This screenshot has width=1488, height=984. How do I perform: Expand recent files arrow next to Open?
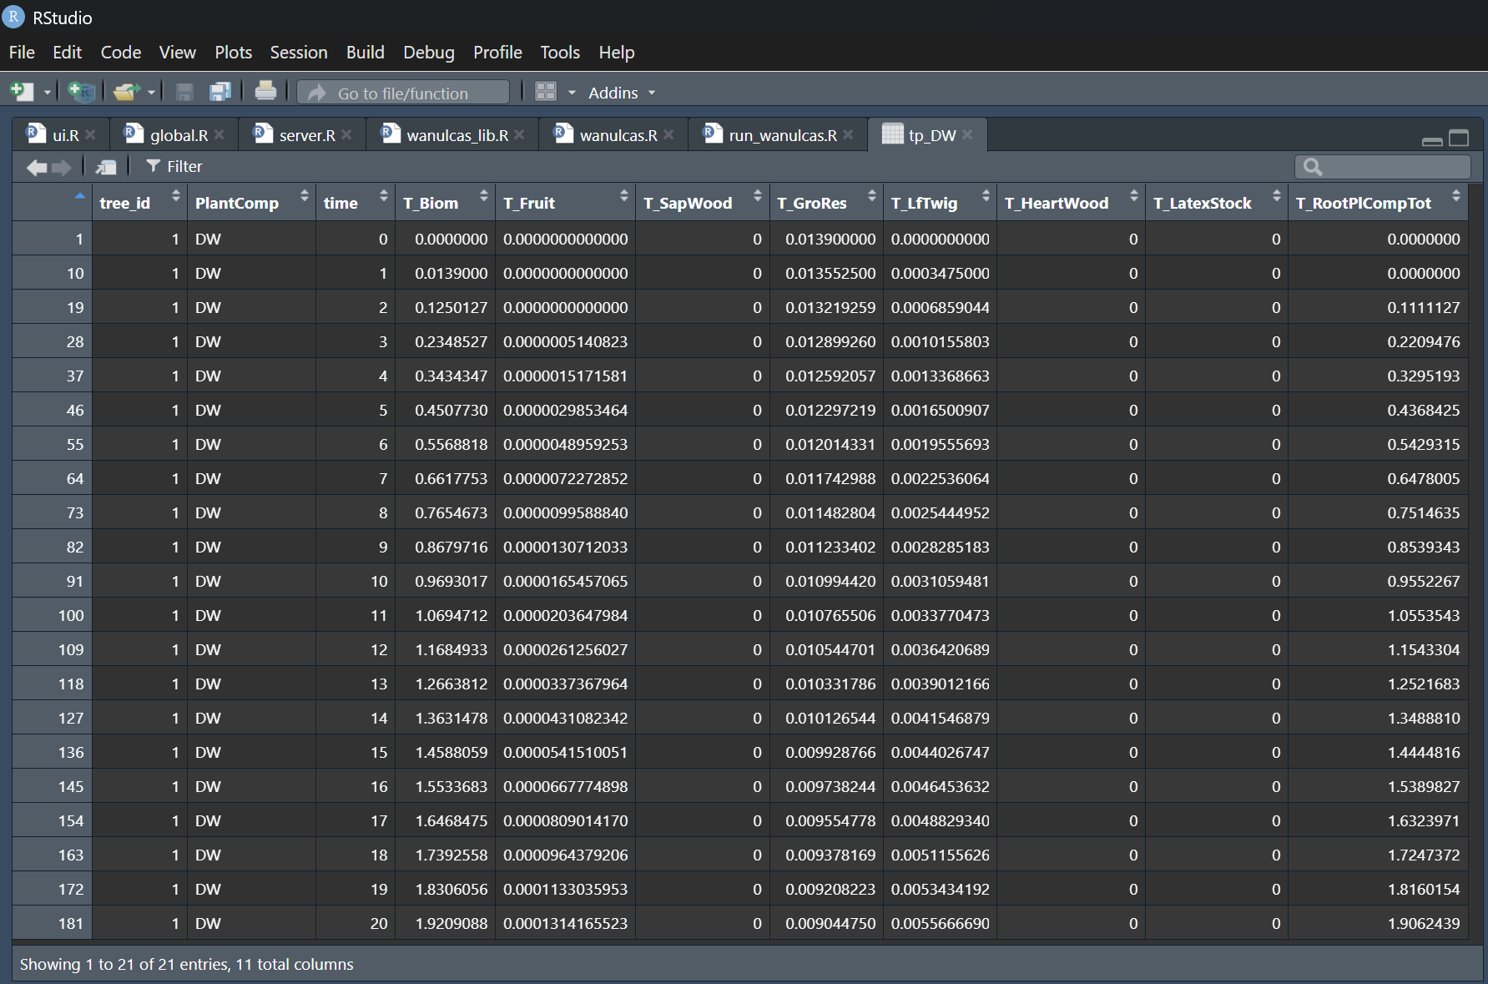[151, 93]
